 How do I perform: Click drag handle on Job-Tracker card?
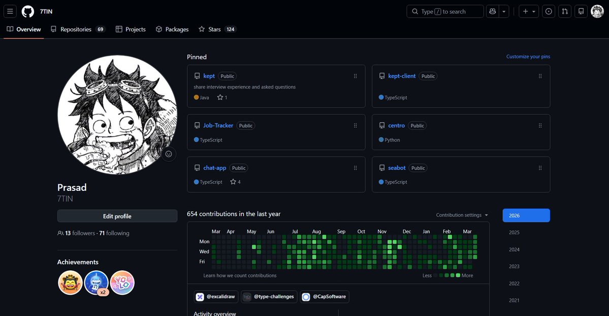pyautogui.click(x=356, y=126)
